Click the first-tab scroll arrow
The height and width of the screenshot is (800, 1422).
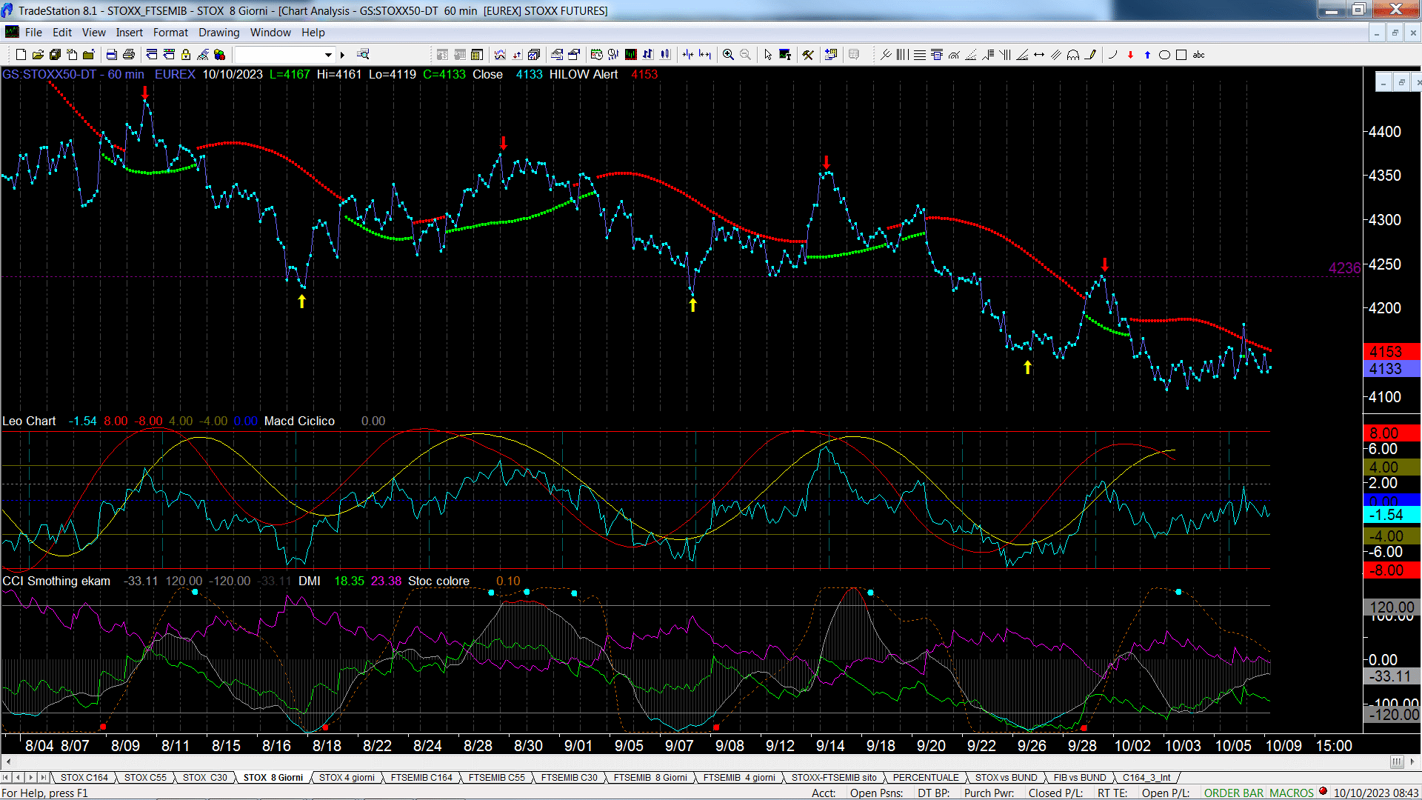(6, 778)
